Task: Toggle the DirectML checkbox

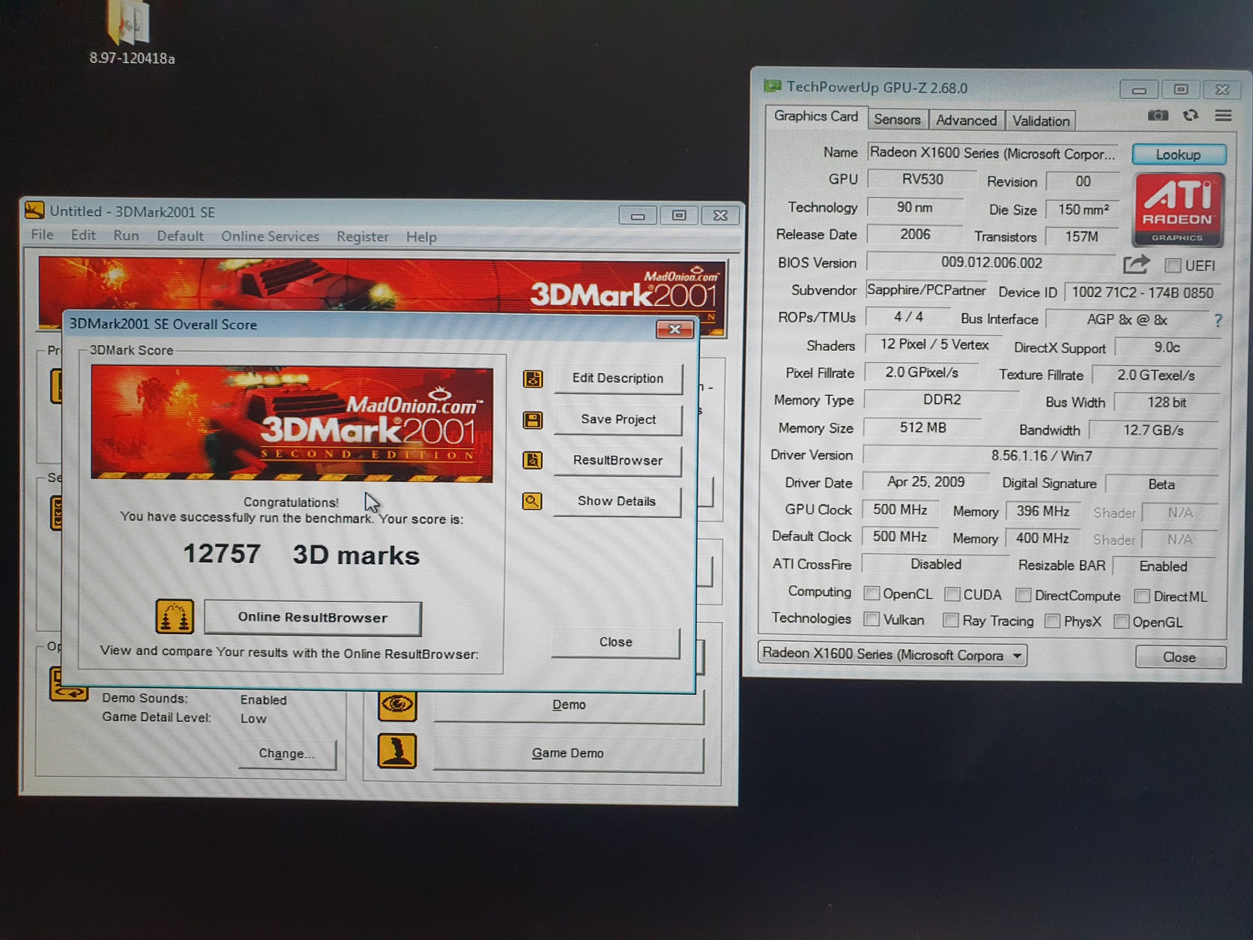Action: (1142, 596)
